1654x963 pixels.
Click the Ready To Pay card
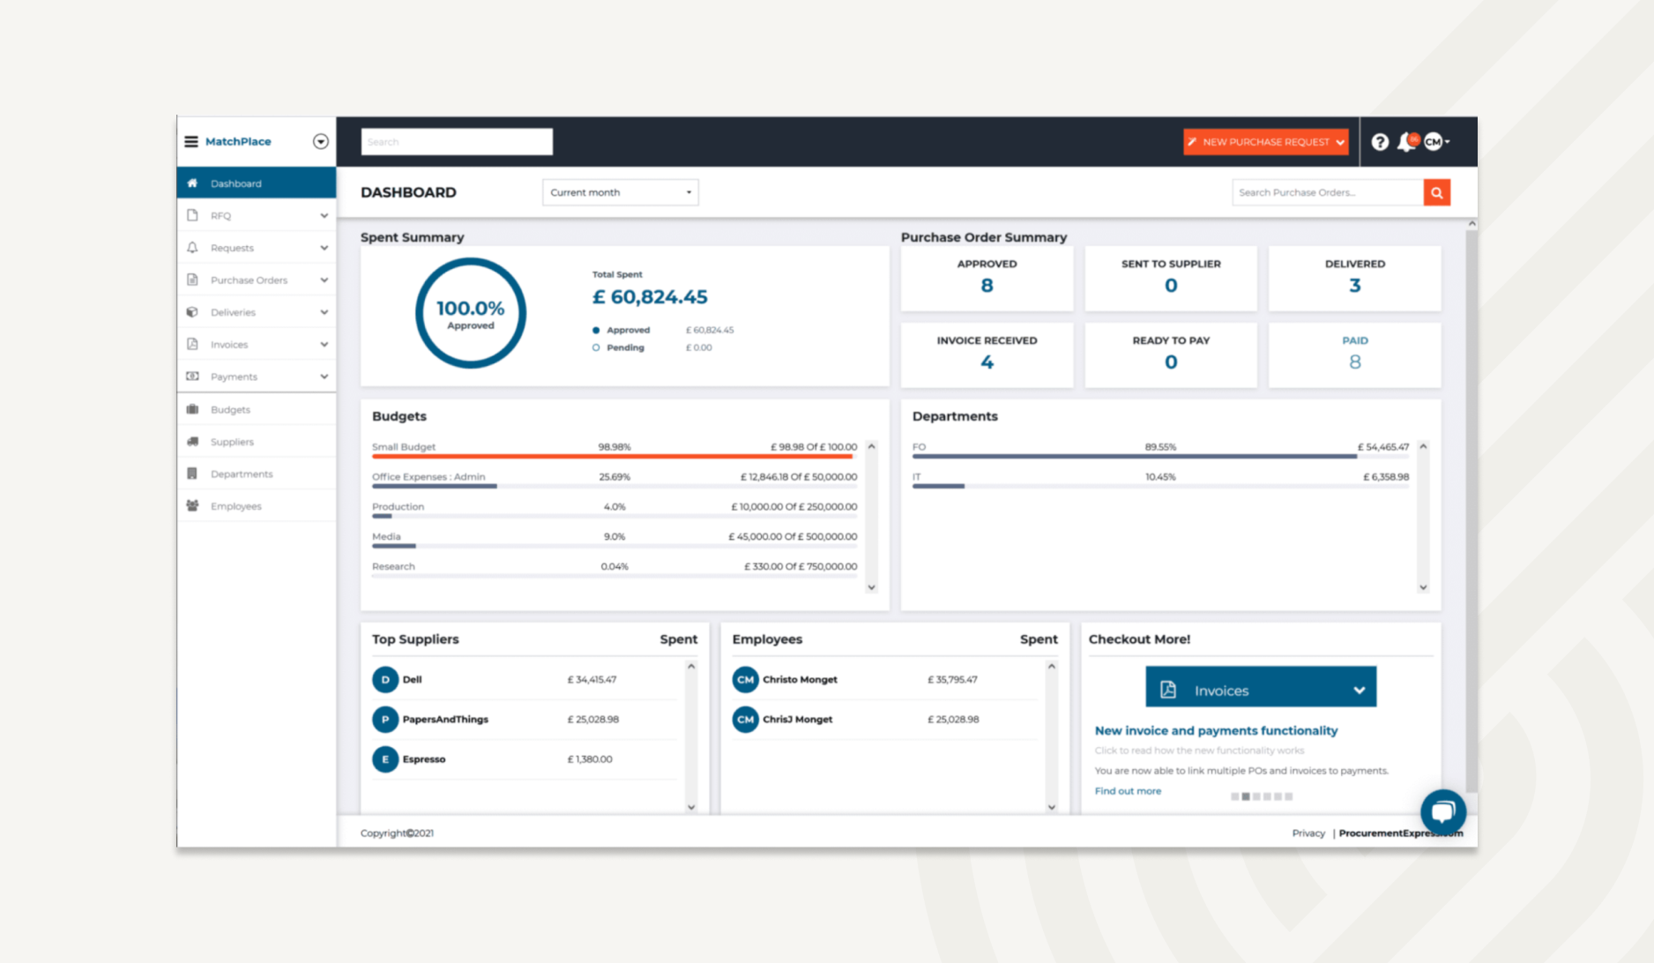coord(1171,355)
